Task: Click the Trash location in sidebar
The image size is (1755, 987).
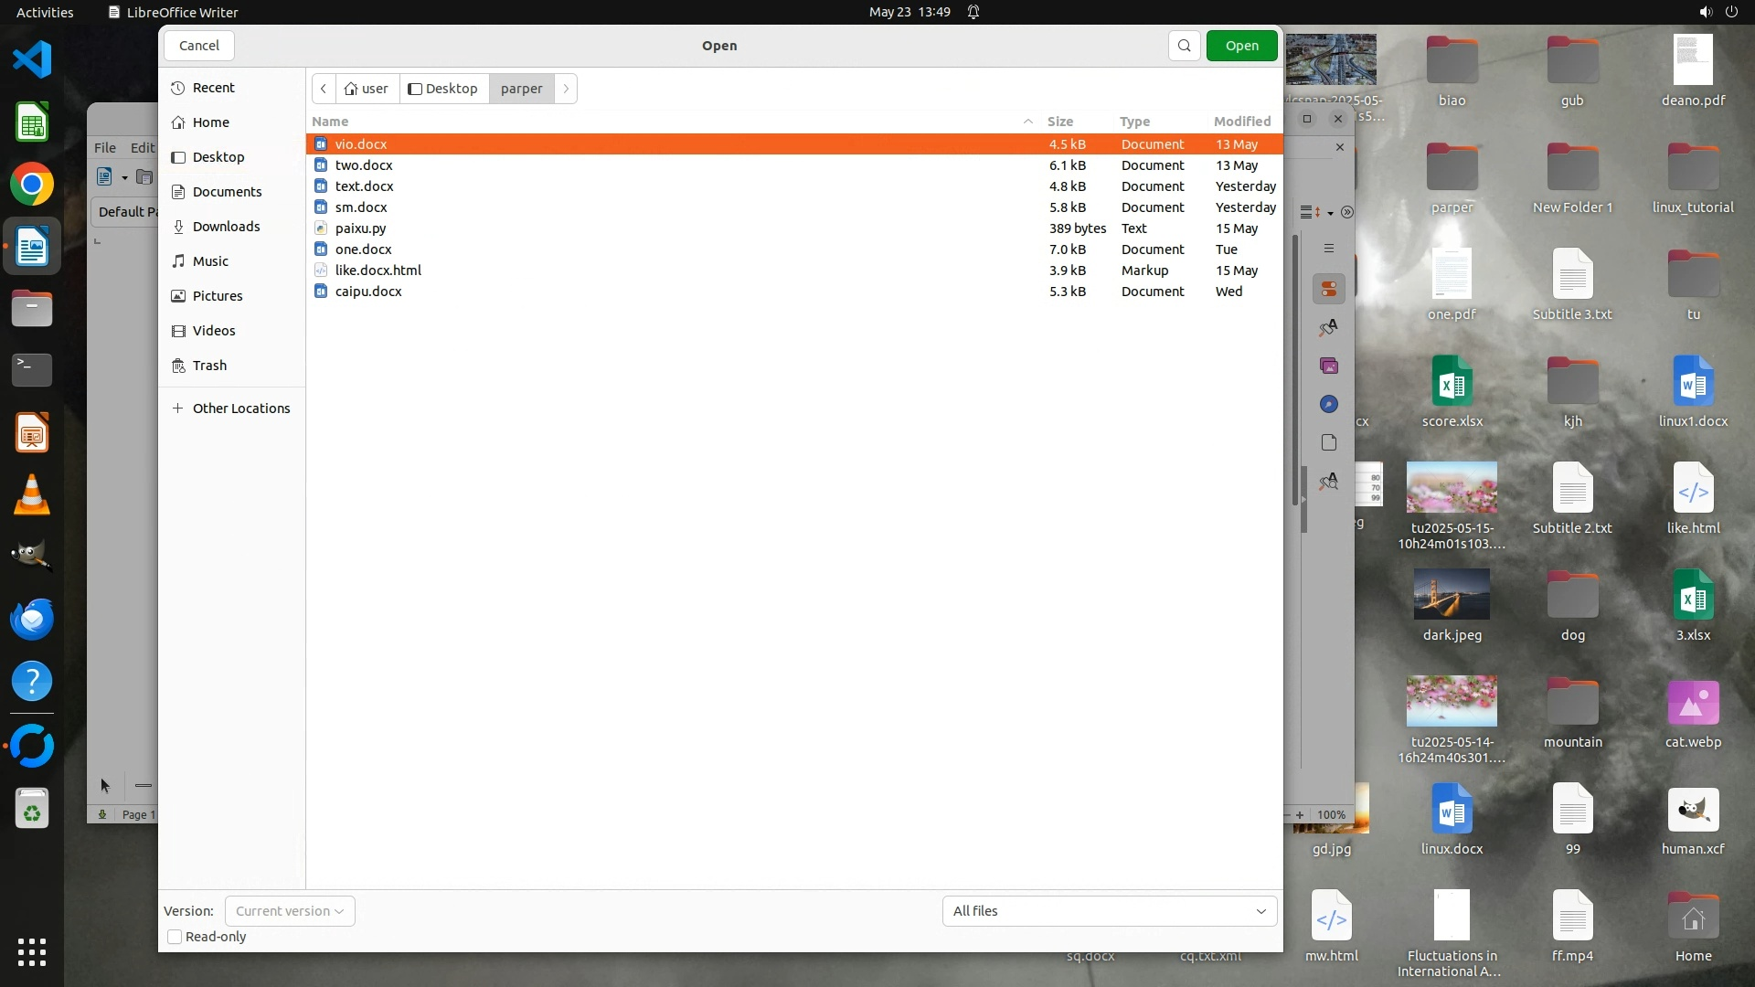Action: click(209, 366)
